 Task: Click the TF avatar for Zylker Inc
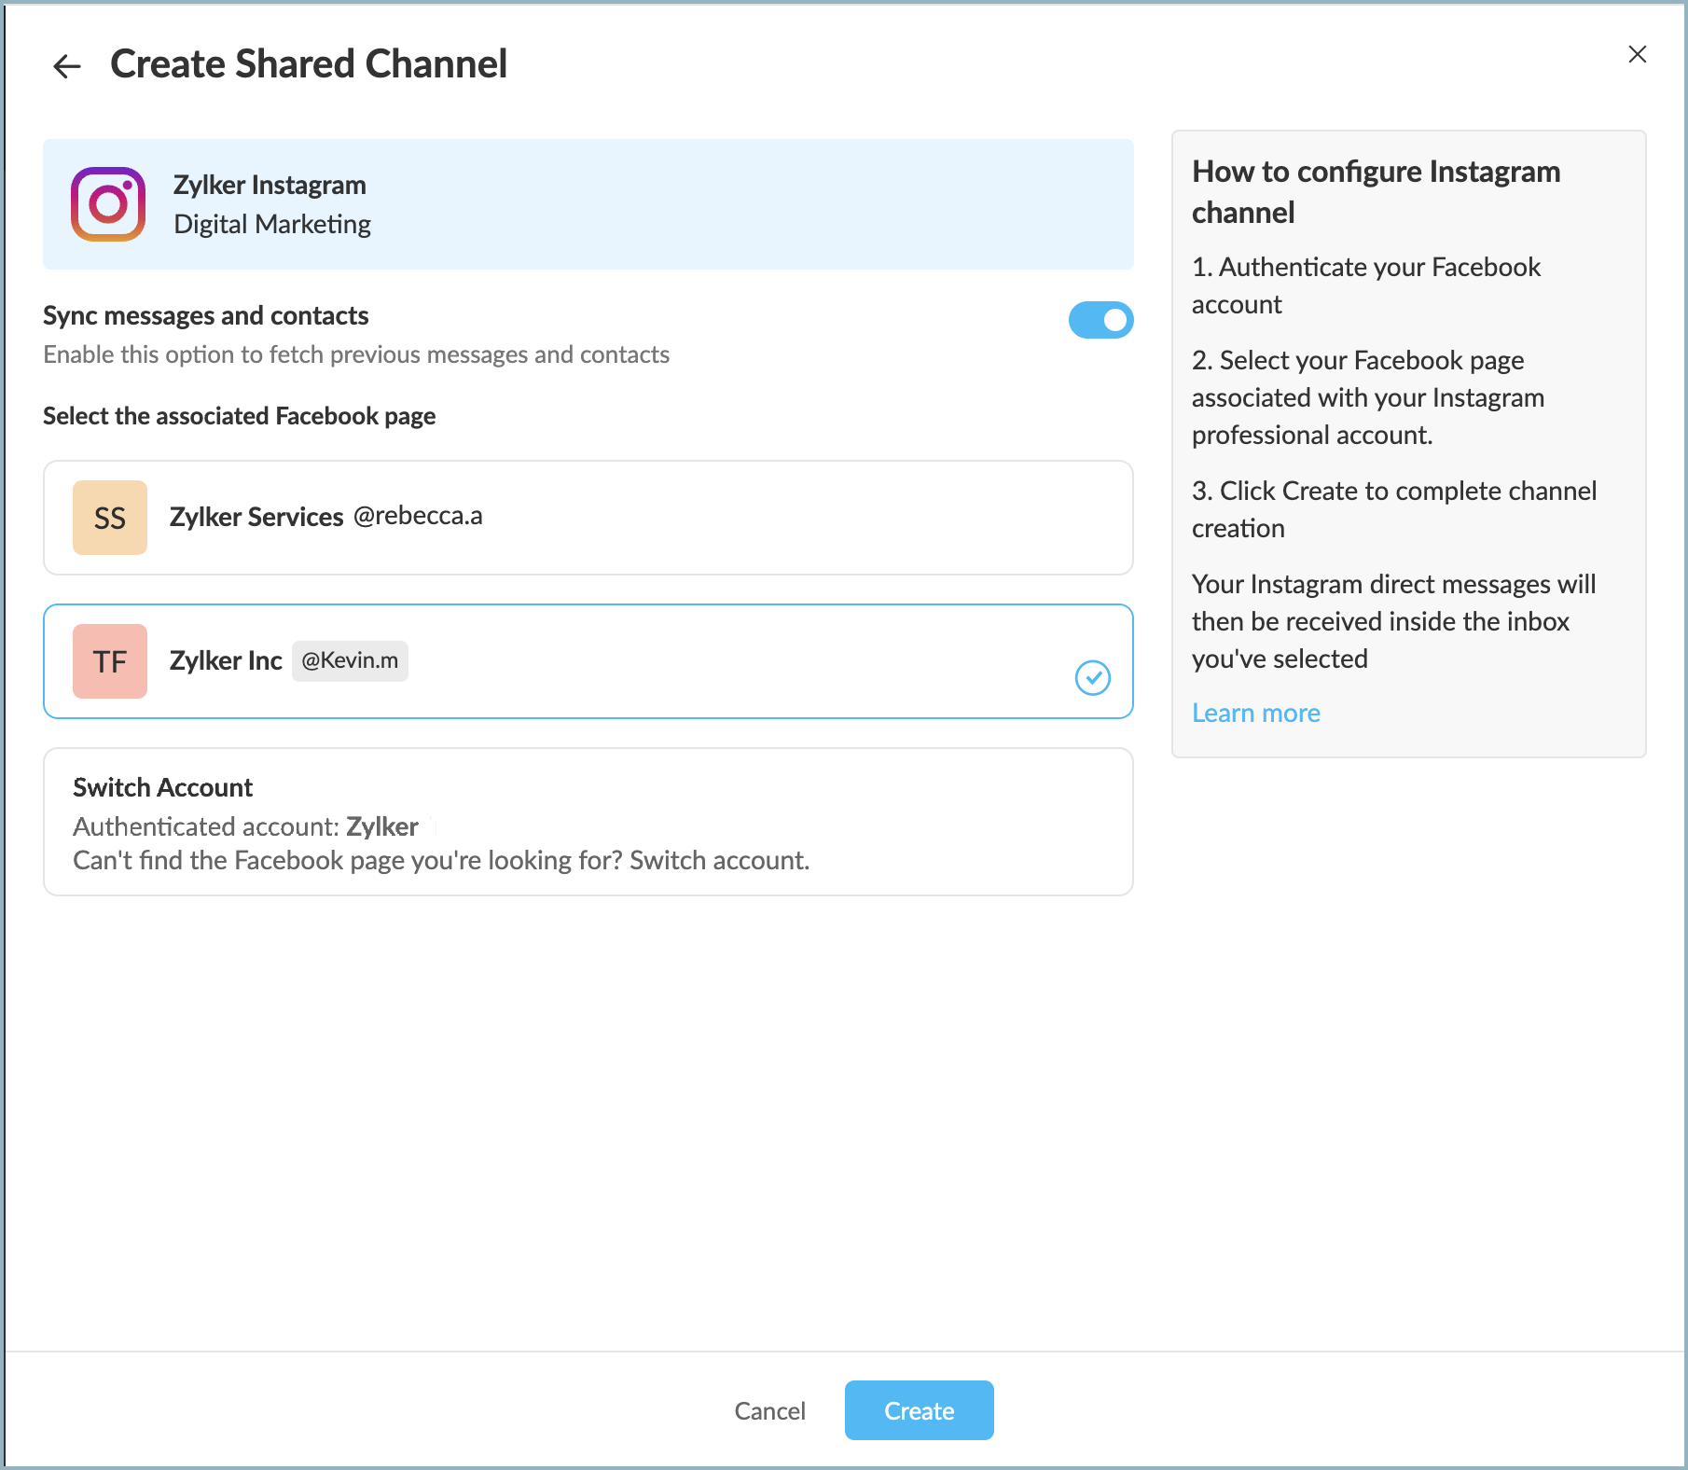click(110, 661)
